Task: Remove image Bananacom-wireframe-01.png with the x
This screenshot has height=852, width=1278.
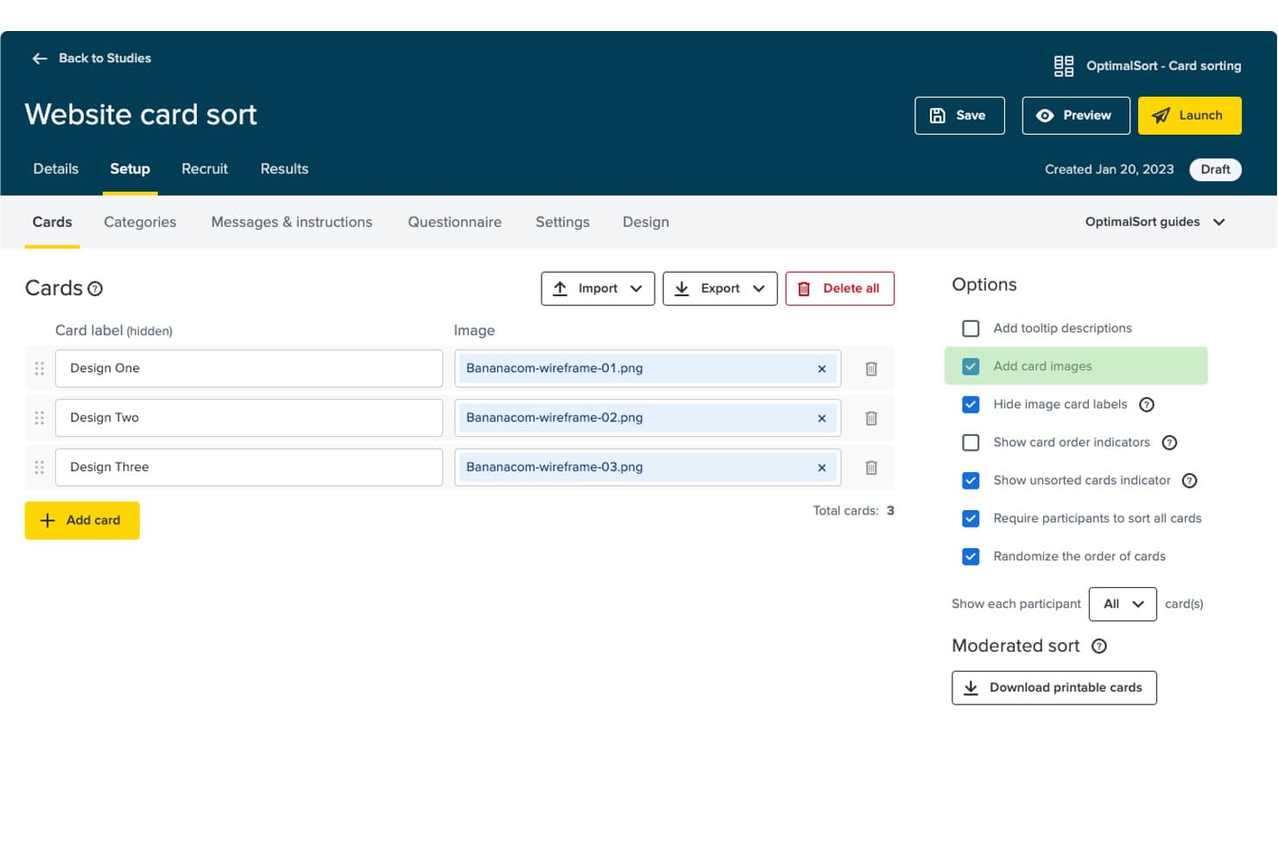Action: (x=822, y=369)
